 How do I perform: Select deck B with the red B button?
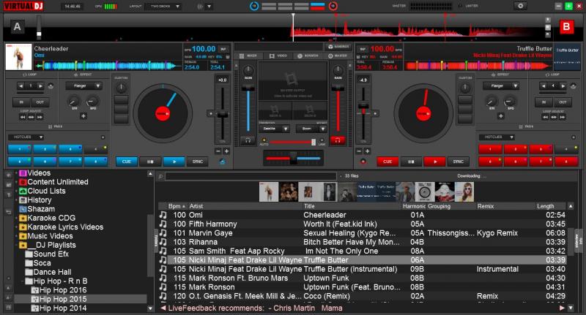click(566, 27)
